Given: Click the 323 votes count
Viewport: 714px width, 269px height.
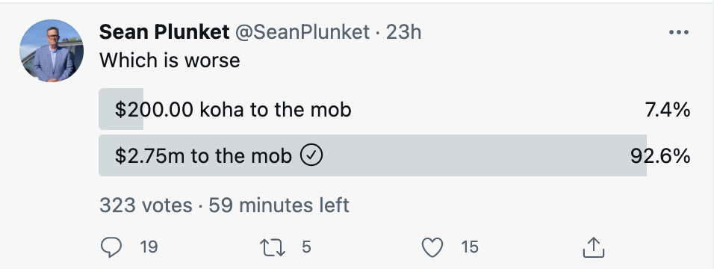Looking at the screenshot, I should pyautogui.click(x=146, y=205).
